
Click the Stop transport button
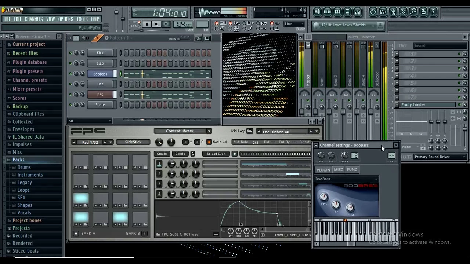click(156, 25)
